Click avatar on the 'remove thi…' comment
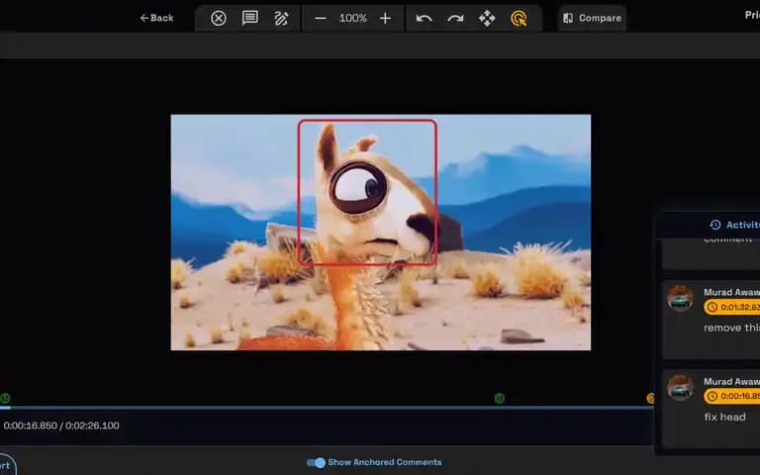Image resolution: width=760 pixels, height=475 pixels. 680,298
